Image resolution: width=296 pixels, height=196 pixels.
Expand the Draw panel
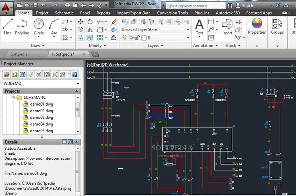(x=38, y=46)
